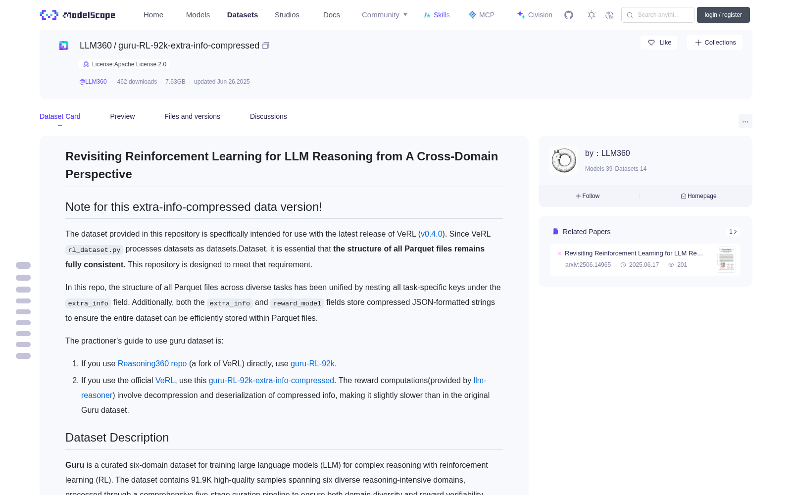Focus the search anything input field
The image size is (792, 495).
(x=658, y=15)
